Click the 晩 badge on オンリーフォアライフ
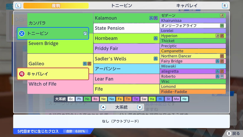Screen dimensions: 243x137 [x=222, y=26]
